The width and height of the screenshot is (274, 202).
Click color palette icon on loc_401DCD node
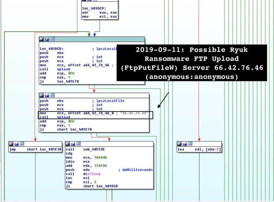[42, 39]
